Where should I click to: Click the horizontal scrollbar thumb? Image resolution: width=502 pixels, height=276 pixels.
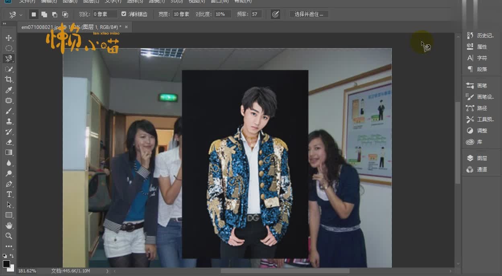(285, 271)
